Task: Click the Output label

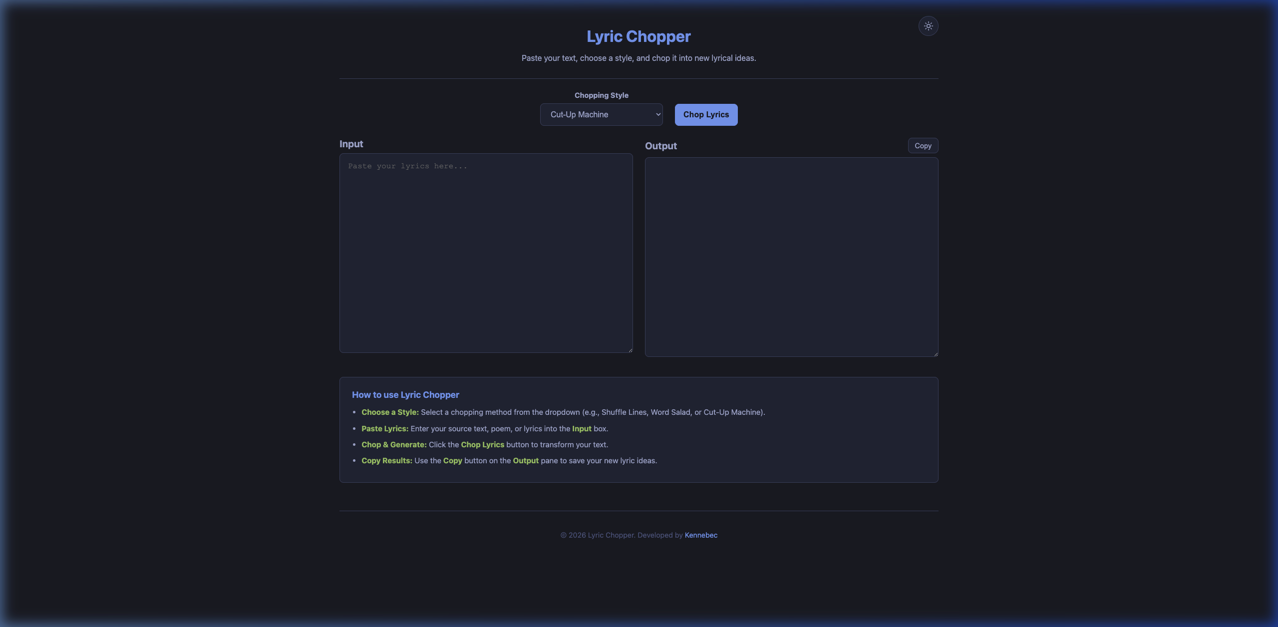Action: pyautogui.click(x=661, y=146)
